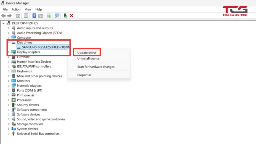Collapse the Disk drives category
Image resolution: width=256 pixels, height=144 pixels.
click(x=9, y=42)
